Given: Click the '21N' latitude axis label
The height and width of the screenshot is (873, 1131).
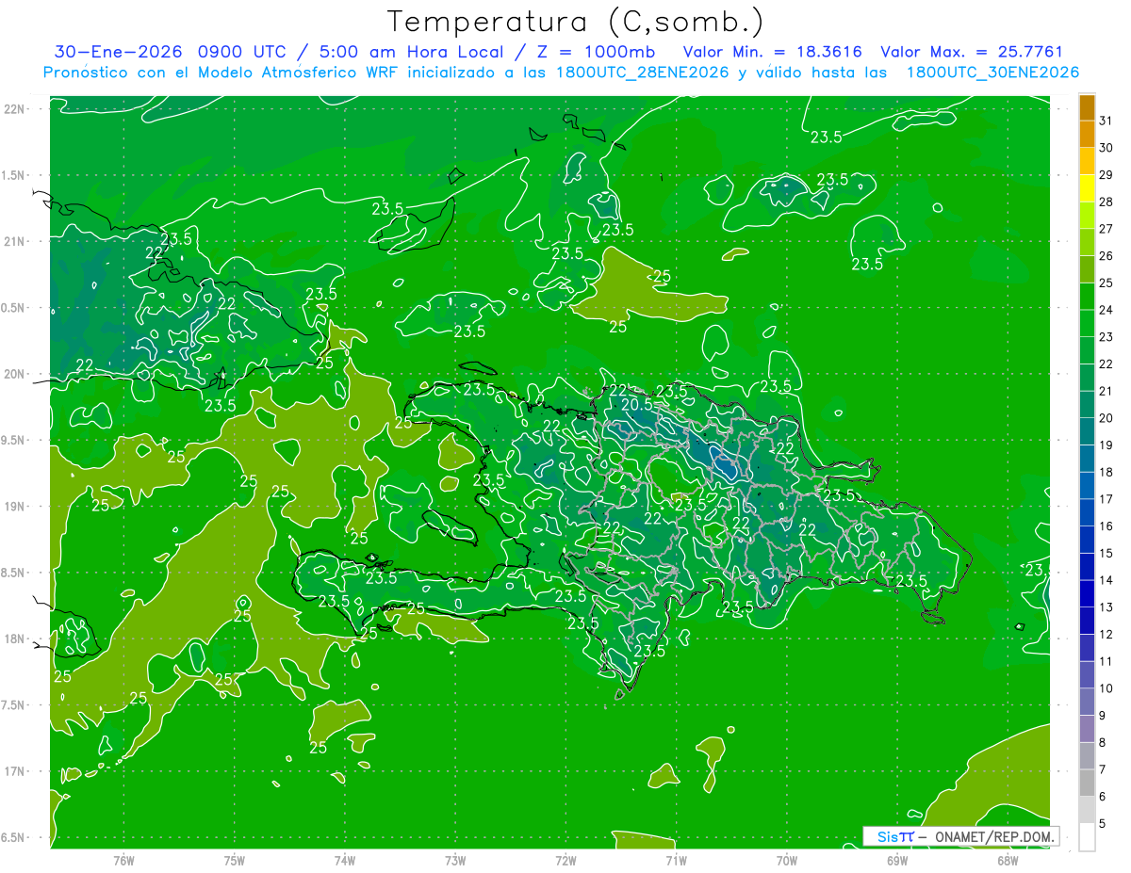Looking at the screenshot, I should [x=14, y=241].
